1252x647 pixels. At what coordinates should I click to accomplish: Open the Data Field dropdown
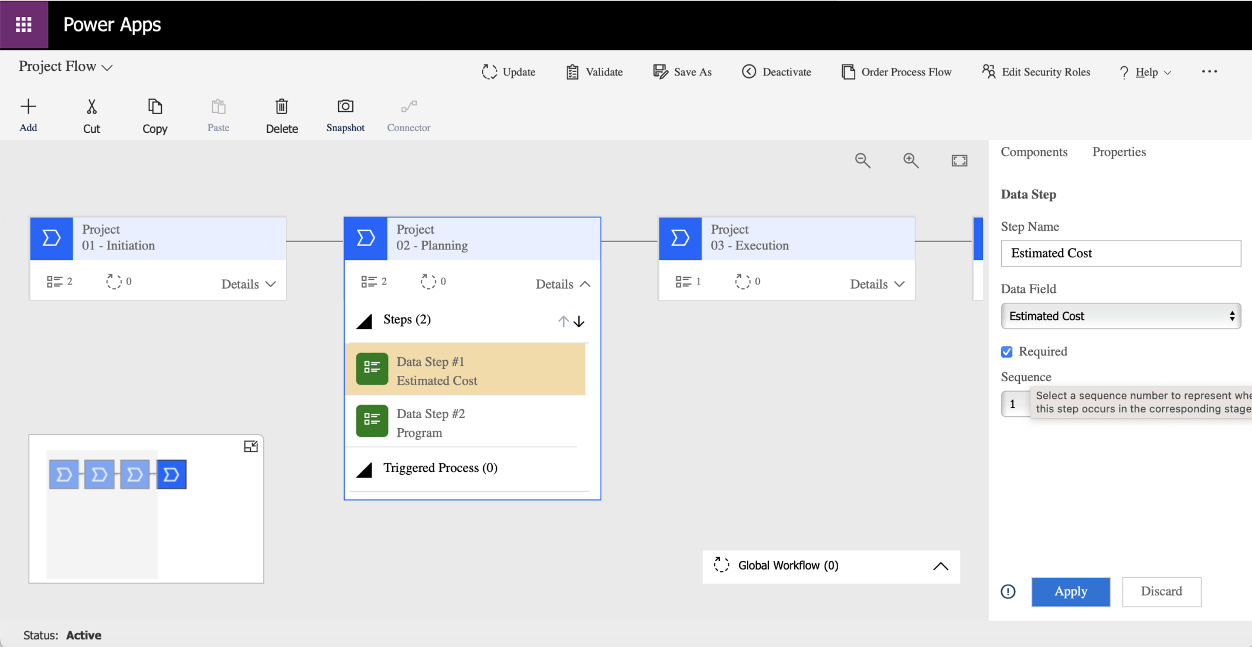click(x=1120, y=316)
